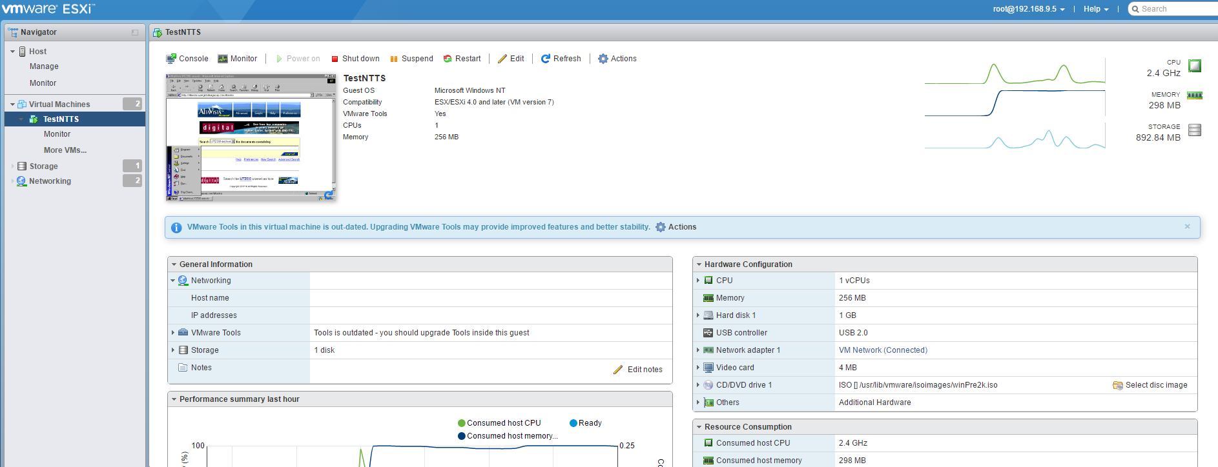1218x467 pixels.
Task: Click the USB controller icon
Action: pyautogui.click(x=708, y=333)
